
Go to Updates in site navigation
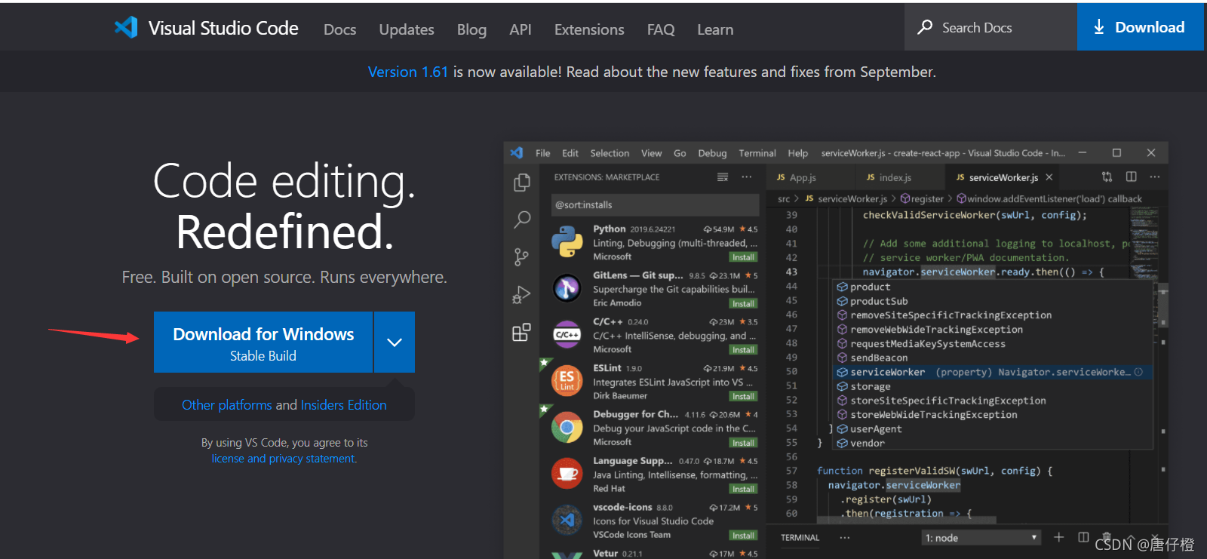click(x=407, y=29)
